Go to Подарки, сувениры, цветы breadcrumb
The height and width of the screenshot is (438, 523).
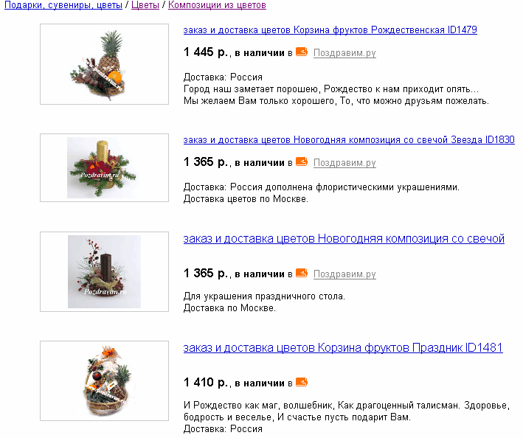click(63, 5)
